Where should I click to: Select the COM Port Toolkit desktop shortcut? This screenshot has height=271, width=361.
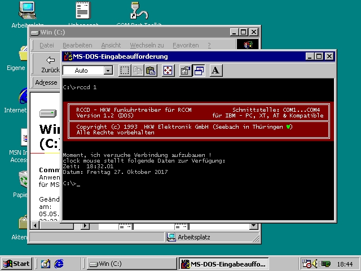139,10
